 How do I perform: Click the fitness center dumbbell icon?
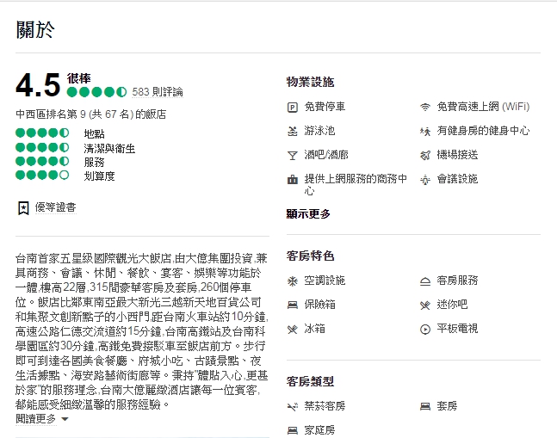[x=424, y=131]
